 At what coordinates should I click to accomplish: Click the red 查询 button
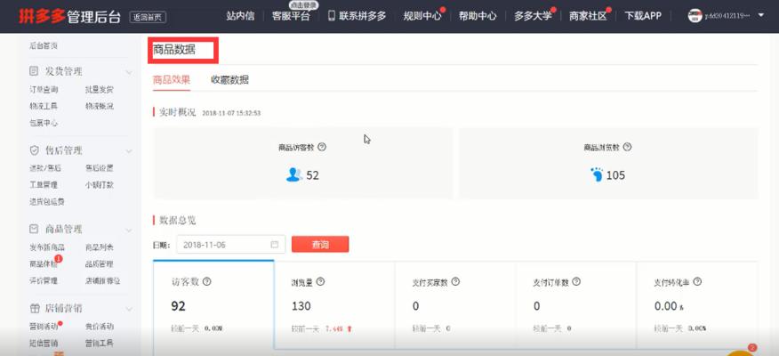coord(320,244)
